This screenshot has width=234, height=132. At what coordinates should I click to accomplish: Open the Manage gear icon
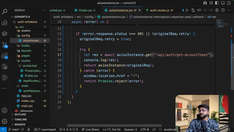4,121
